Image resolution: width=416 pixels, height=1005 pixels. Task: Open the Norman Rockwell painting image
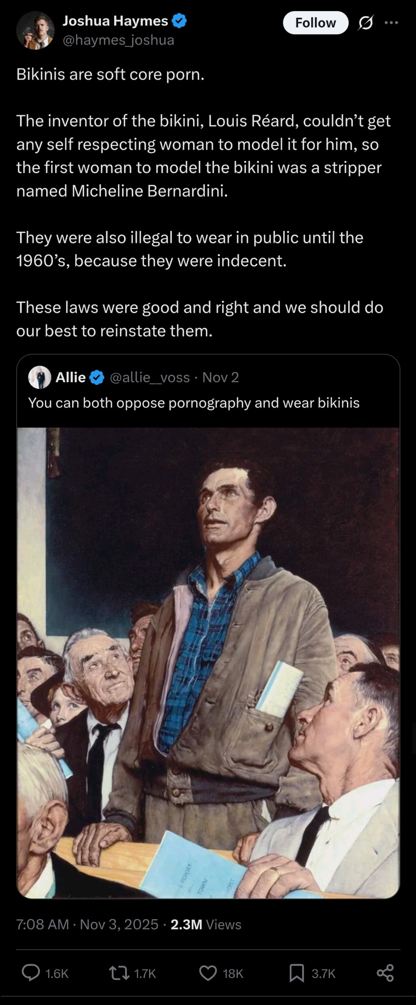(x=208, y=663)
